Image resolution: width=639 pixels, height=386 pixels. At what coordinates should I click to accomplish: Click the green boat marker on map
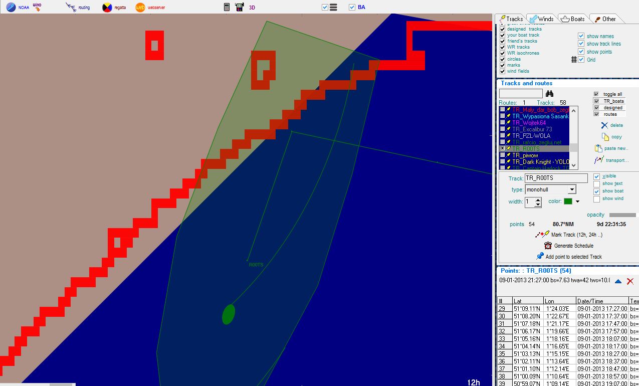click(229, 314)
